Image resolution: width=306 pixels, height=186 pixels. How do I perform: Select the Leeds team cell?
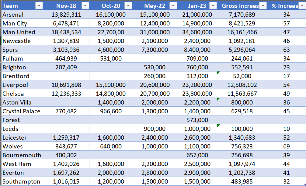(x=22, y=129)
